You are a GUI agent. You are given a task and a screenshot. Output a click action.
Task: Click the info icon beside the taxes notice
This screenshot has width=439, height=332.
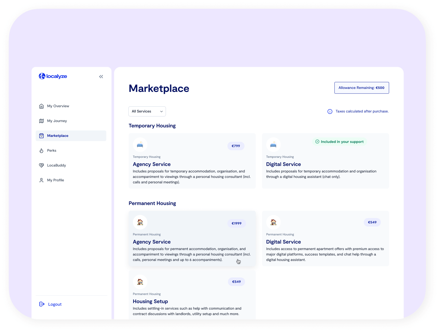(x=330, y=111)
